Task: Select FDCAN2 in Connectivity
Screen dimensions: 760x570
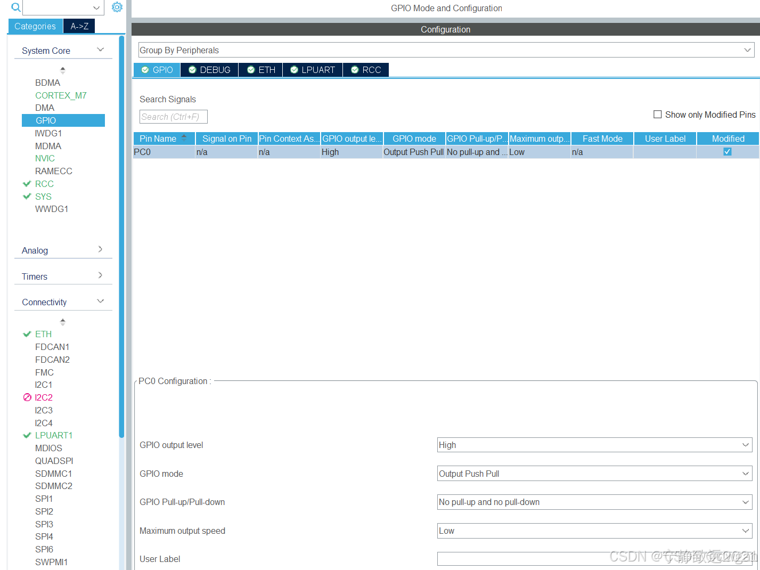Action: point(52,360)
